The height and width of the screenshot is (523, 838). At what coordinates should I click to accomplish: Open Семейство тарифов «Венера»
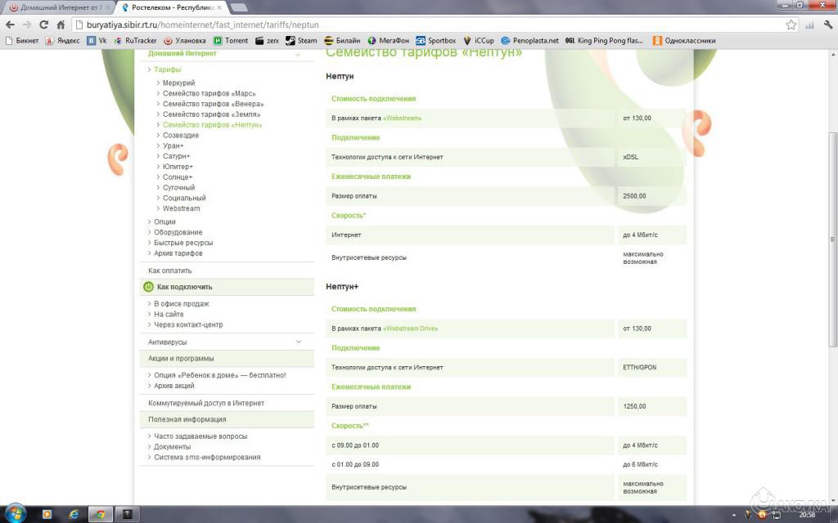[x=214, y=104]
